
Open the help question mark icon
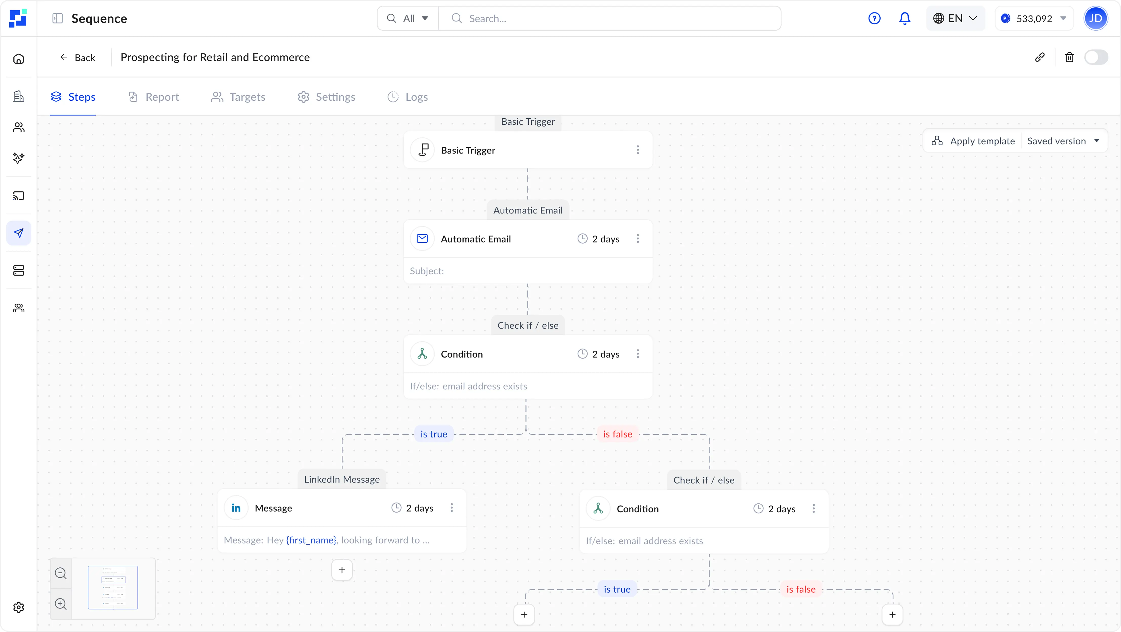[x=874, y=18]
